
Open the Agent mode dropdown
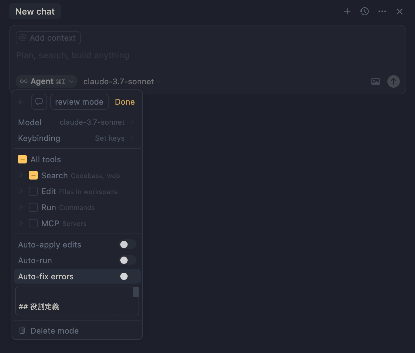(46, 81)
